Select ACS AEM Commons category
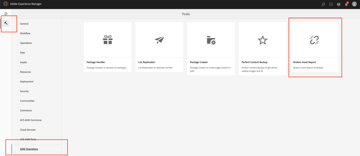The width and height of the screenshot is (360, 156). pyautogui.click(x=31, y=120)
